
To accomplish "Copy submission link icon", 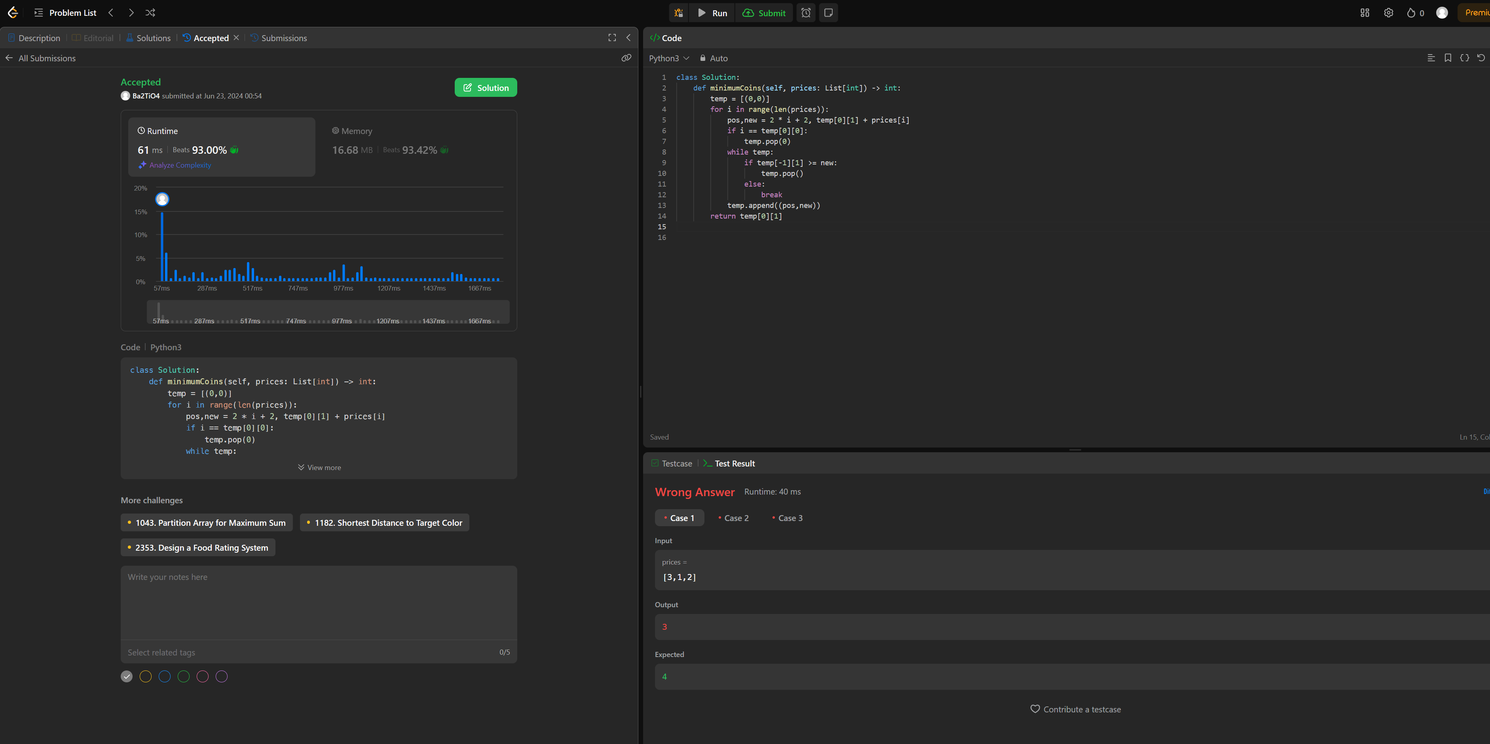I will (626, 58).
